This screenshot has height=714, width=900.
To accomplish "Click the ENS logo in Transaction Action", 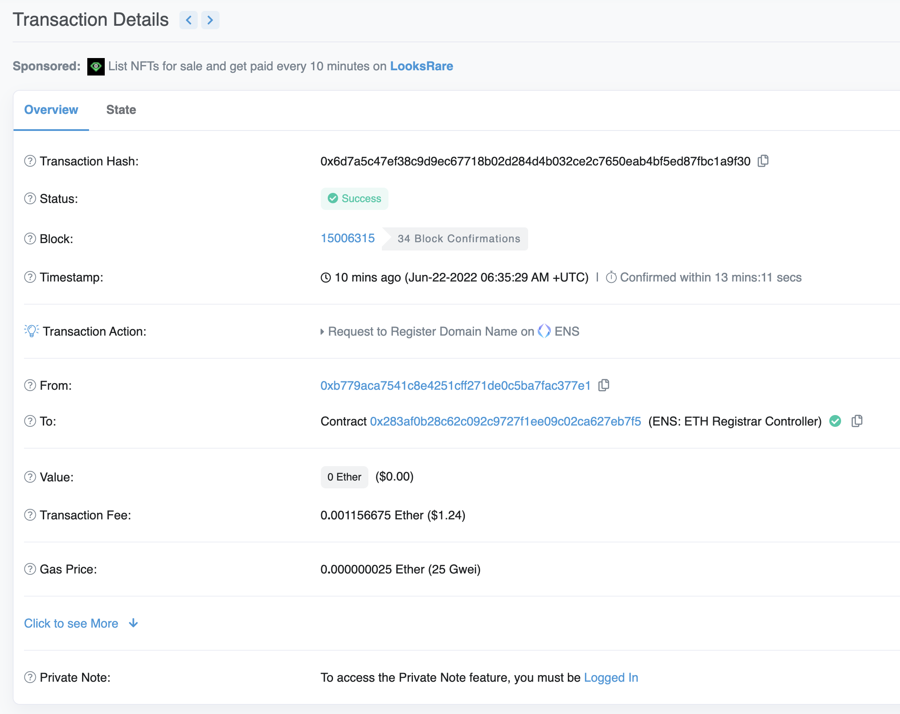I will tap(544, 331).
